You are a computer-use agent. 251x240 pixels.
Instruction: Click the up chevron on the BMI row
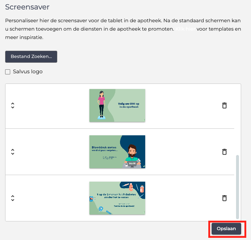click(12, 104)
